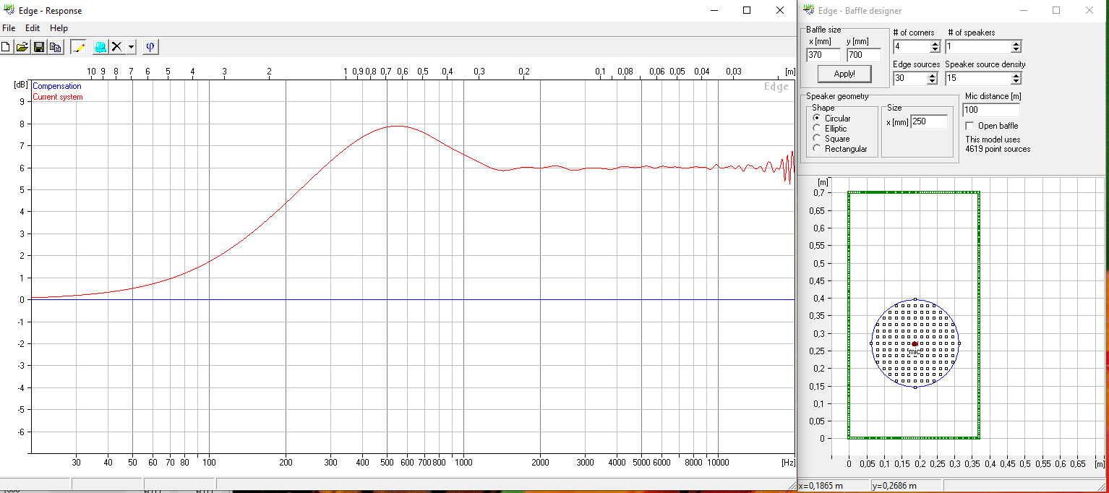Select the Square speaker shape

click(817, 139)
